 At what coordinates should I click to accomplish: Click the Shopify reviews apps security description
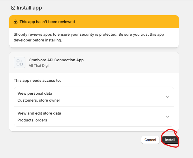click(x=89, y=37)
